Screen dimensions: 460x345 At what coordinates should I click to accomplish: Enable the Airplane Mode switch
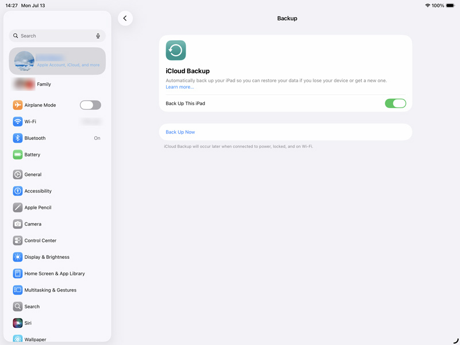pos(90,105)
